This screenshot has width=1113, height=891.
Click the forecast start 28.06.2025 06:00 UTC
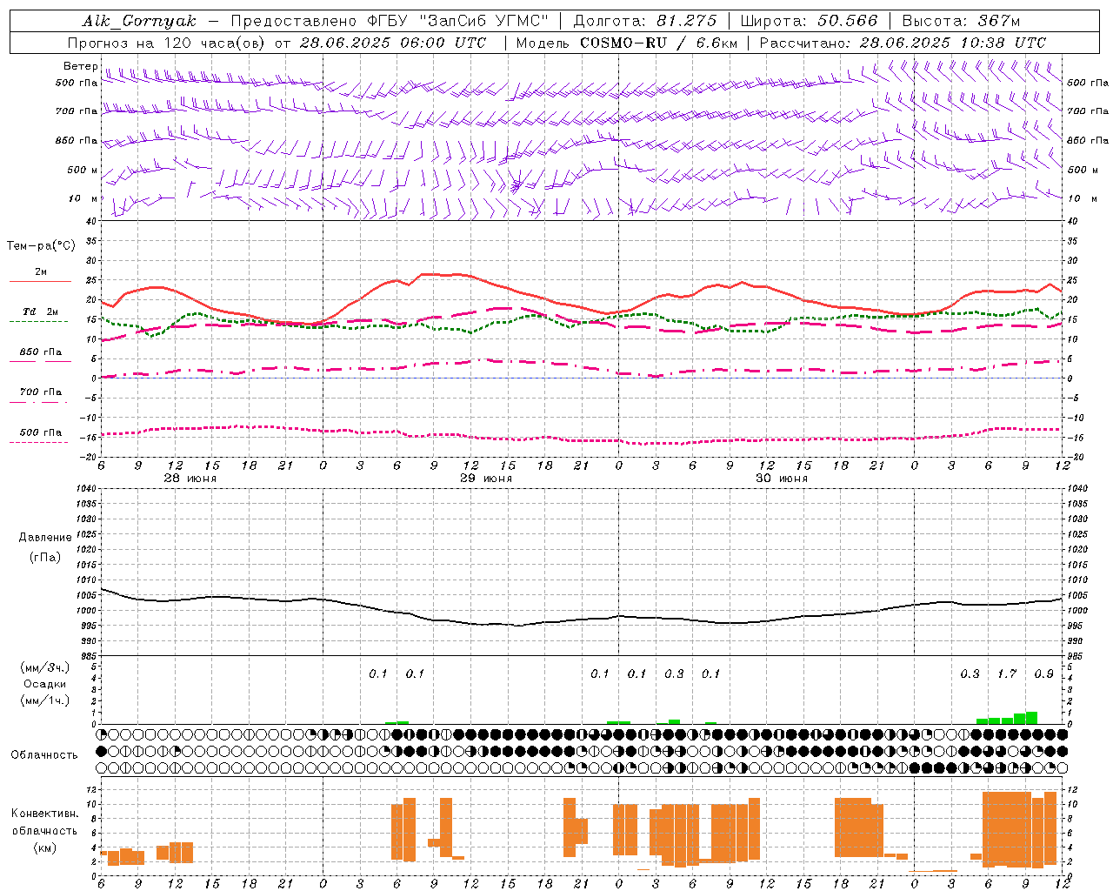pos(393,43)
